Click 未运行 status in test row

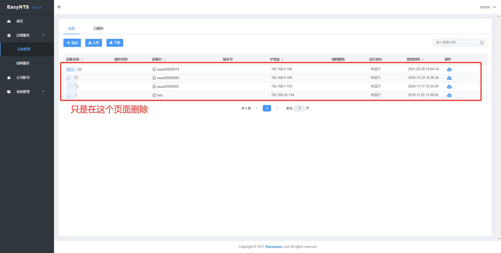[375, 95]
